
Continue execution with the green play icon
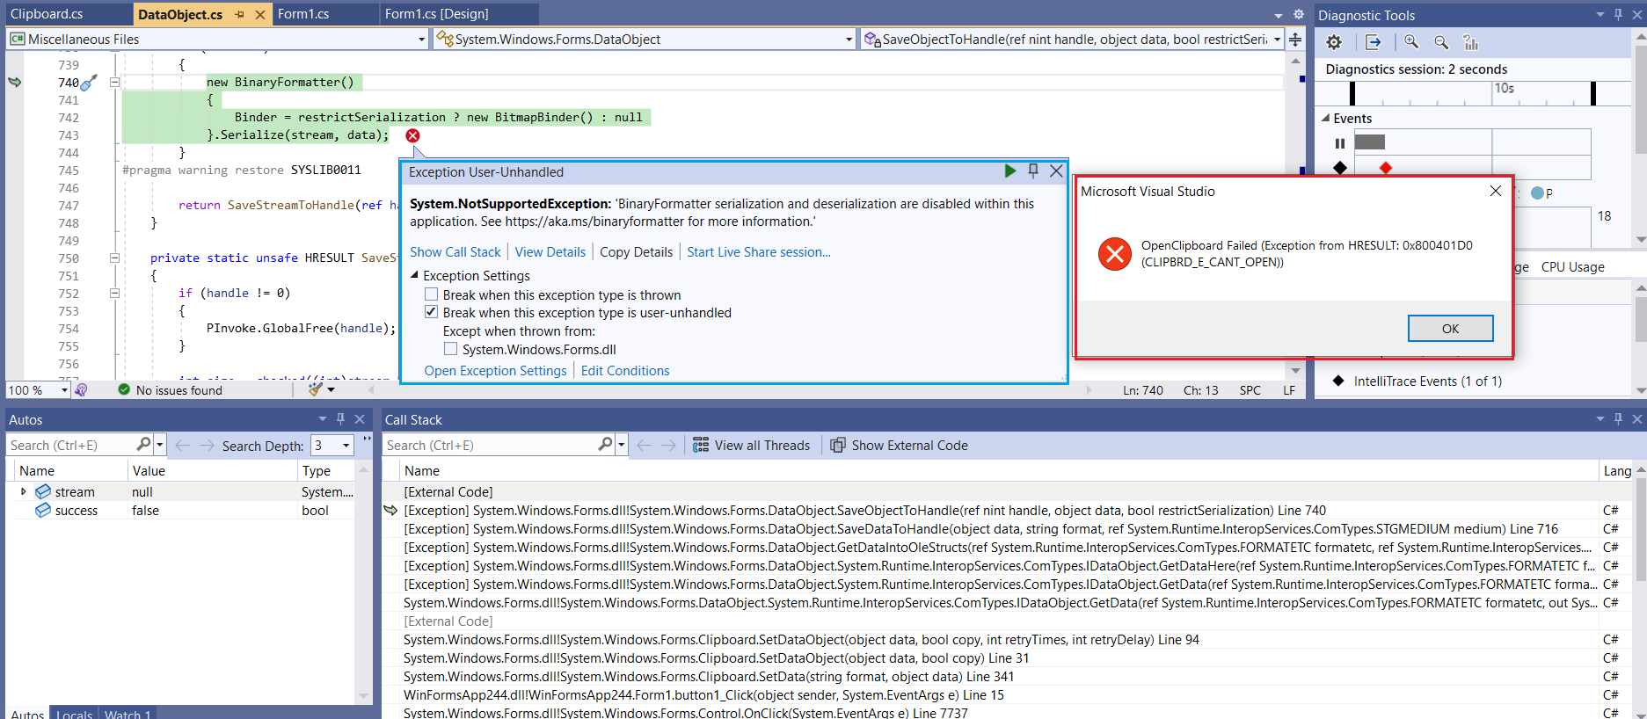click(1009, 171)
